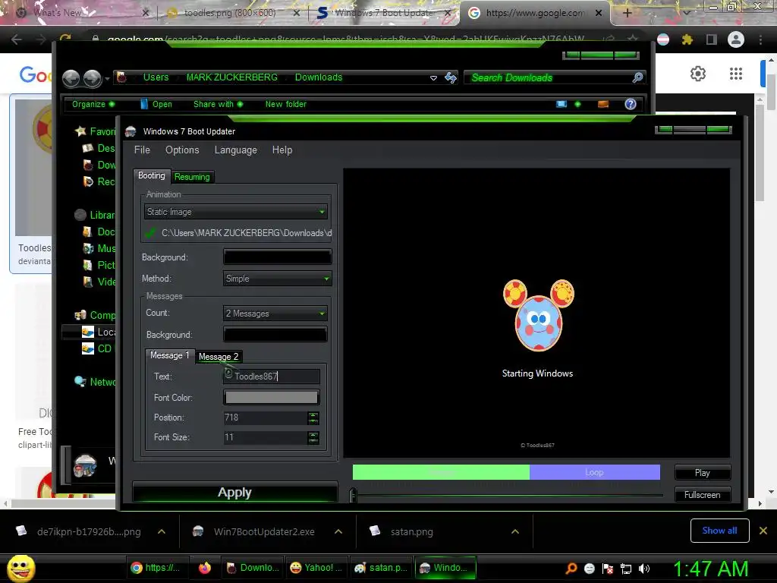Click the Windows 7 Boot Updater title icon
Viewport: 777px width, 583px height.
(x=131, y=131)
